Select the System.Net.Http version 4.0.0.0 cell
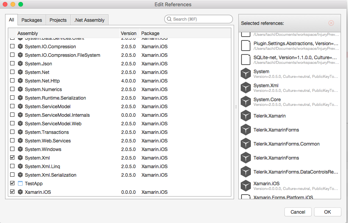Screen dimensions: 348x223 coord(128,81)
